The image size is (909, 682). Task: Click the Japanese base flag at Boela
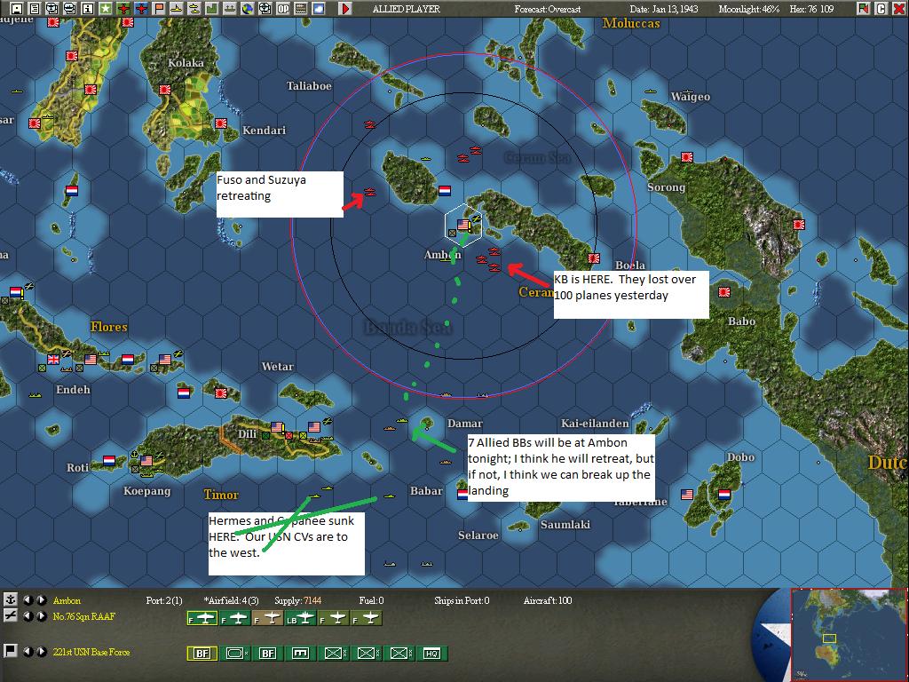click(x=594, y=258)
